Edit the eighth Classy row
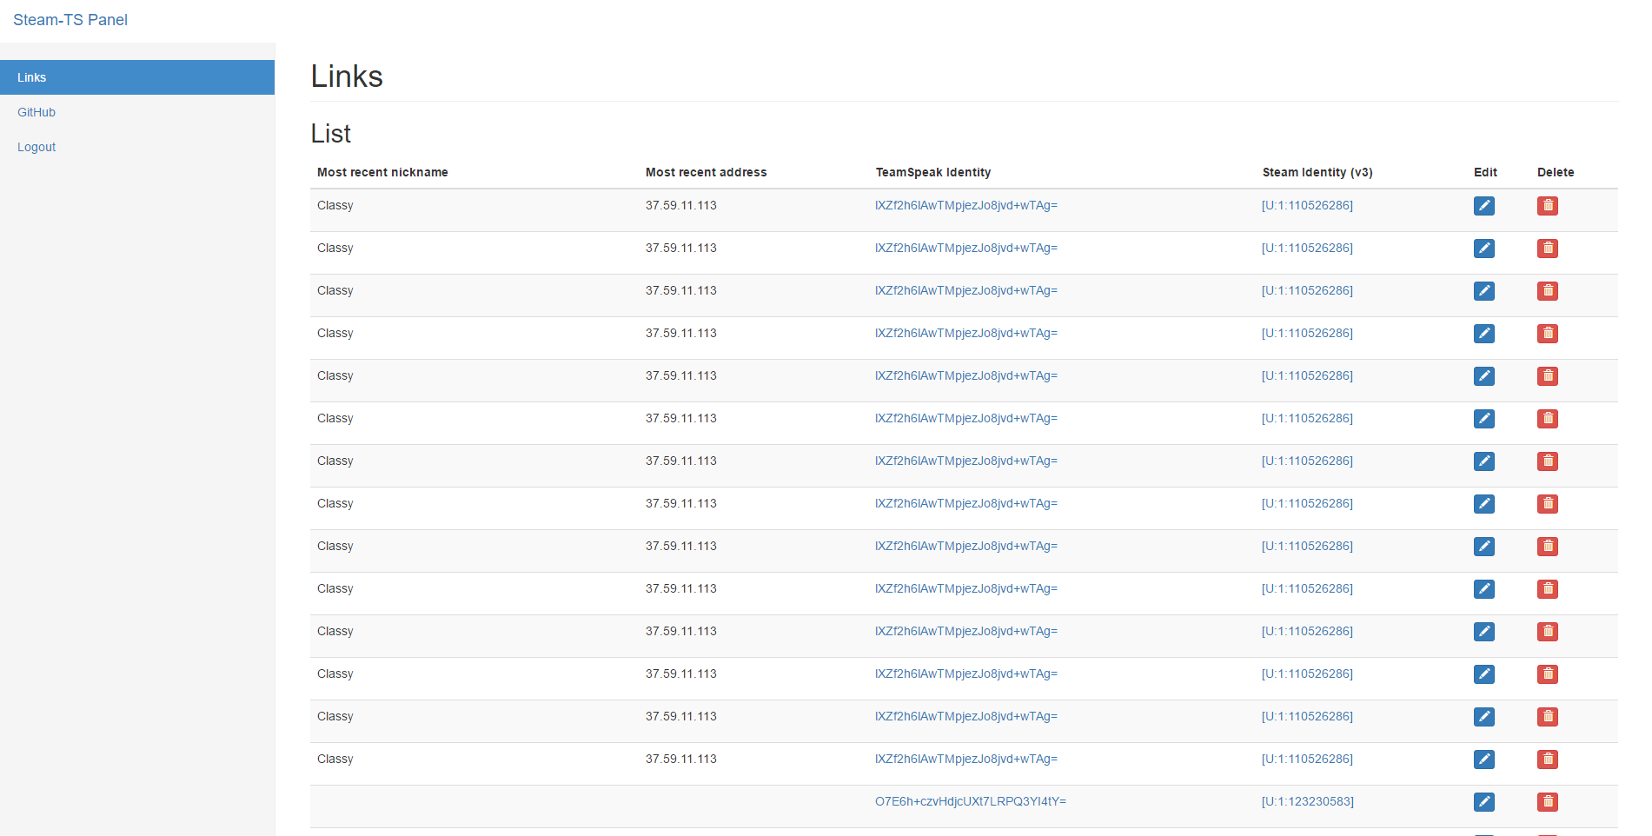 pyautogui.click(x=1484, y=503)
